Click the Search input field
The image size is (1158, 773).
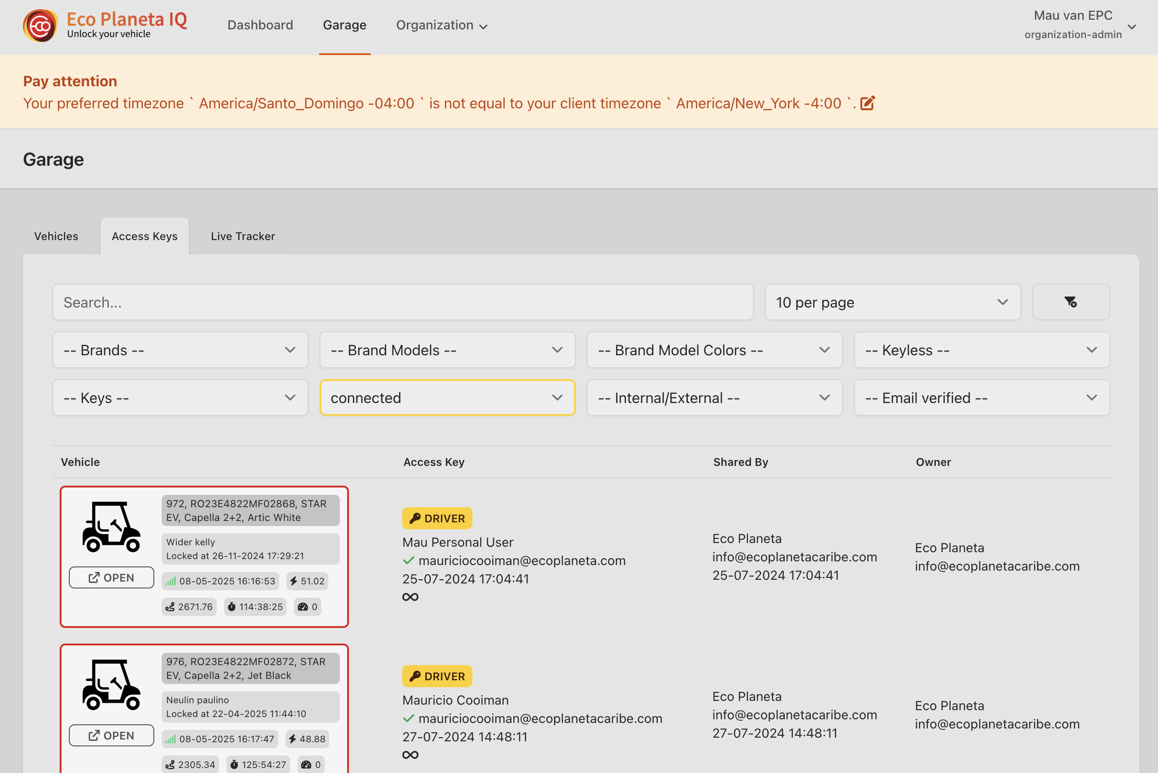(x=403, y=302)
